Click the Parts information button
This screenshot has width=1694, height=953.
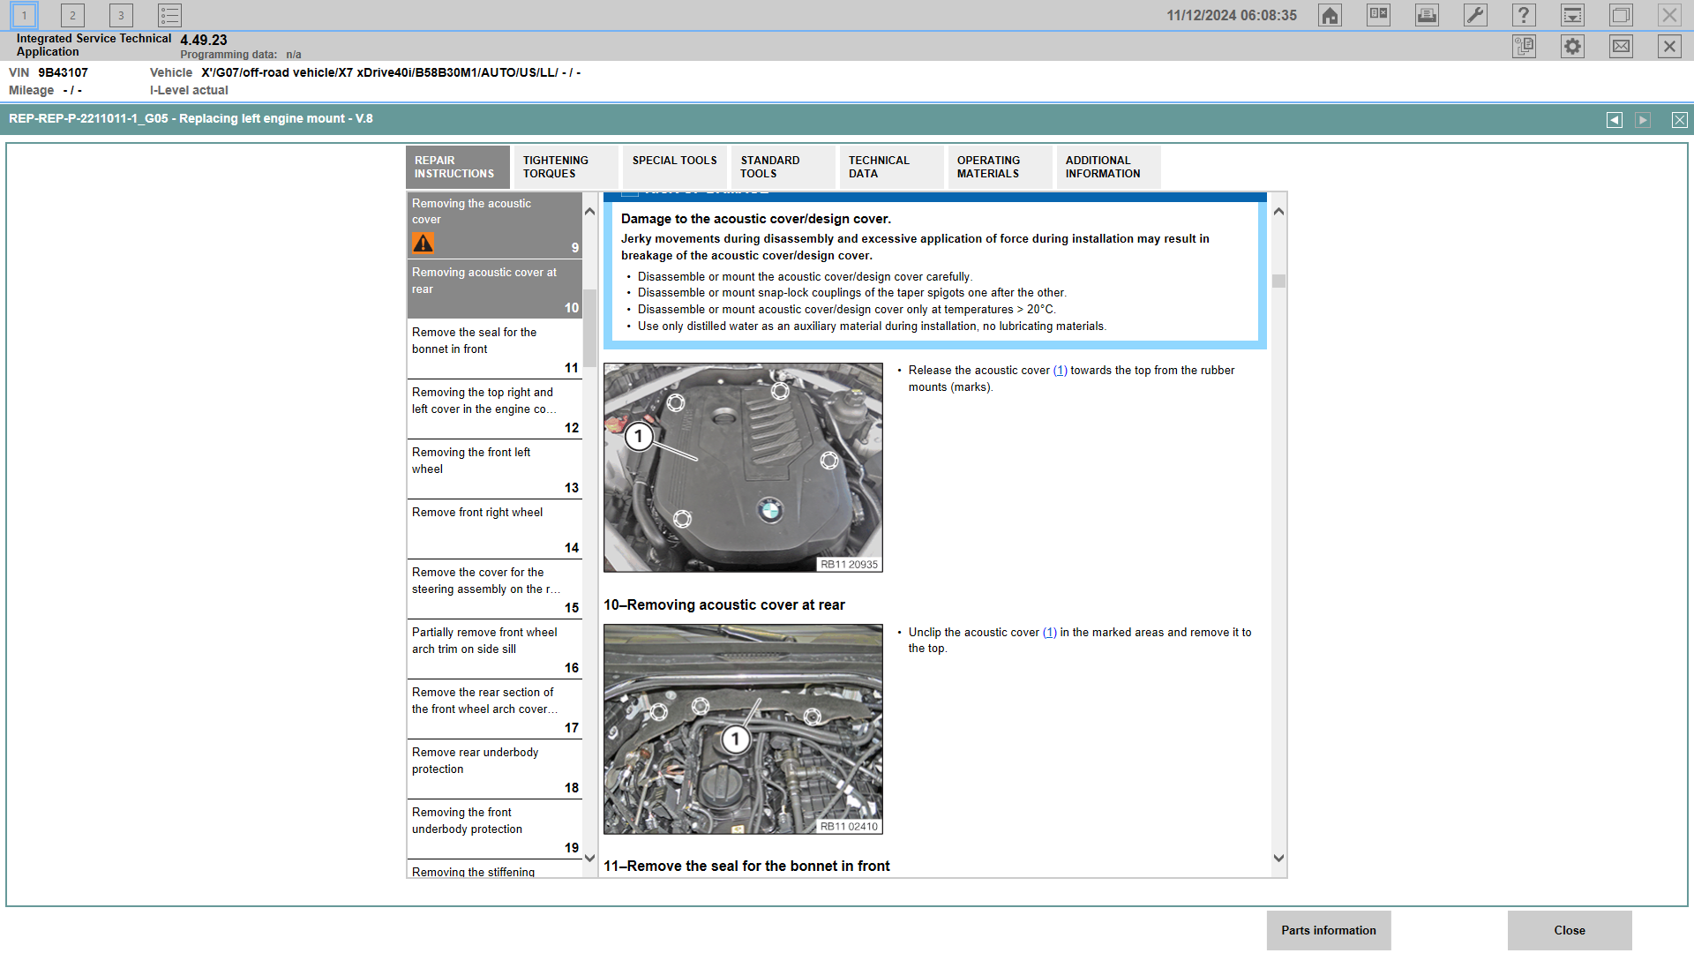(1328, 930)
